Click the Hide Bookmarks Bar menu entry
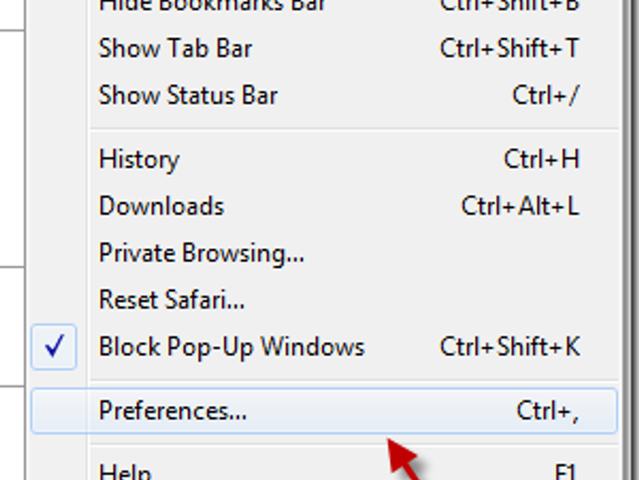The width and height of the screenshot is (639, 480). 212,5
